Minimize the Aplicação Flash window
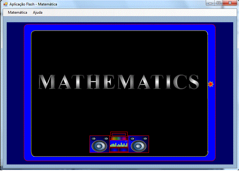239x176 pixels. tap(210, 3)
